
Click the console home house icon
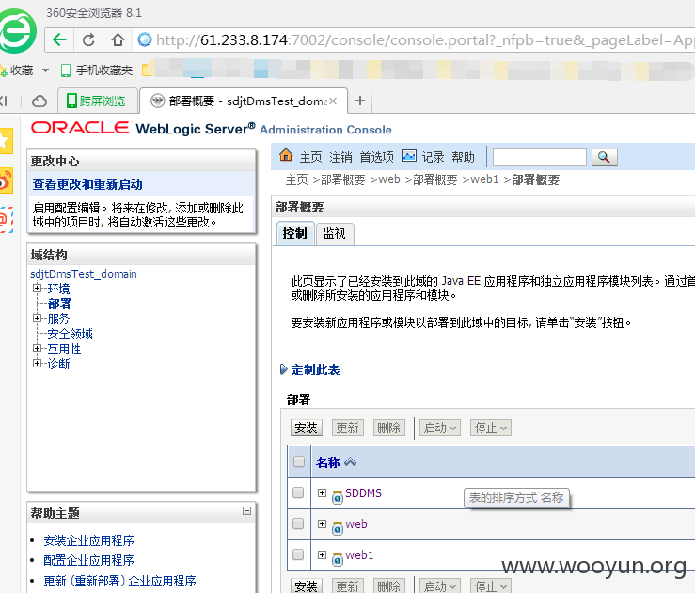(286, 156)
